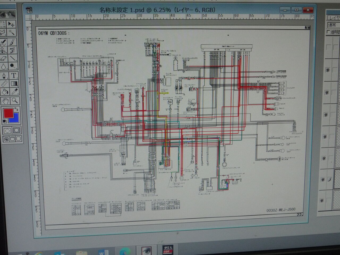
Task: Select the Hand tool
Action: click(x=5, y=101)
